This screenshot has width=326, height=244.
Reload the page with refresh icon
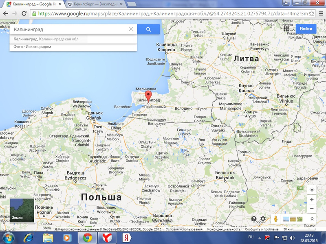pos(24,13)
